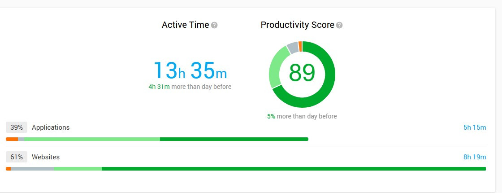Screen dimensions: 502x193
Task: Click the help icon next to Active Time
Action: 214,25
